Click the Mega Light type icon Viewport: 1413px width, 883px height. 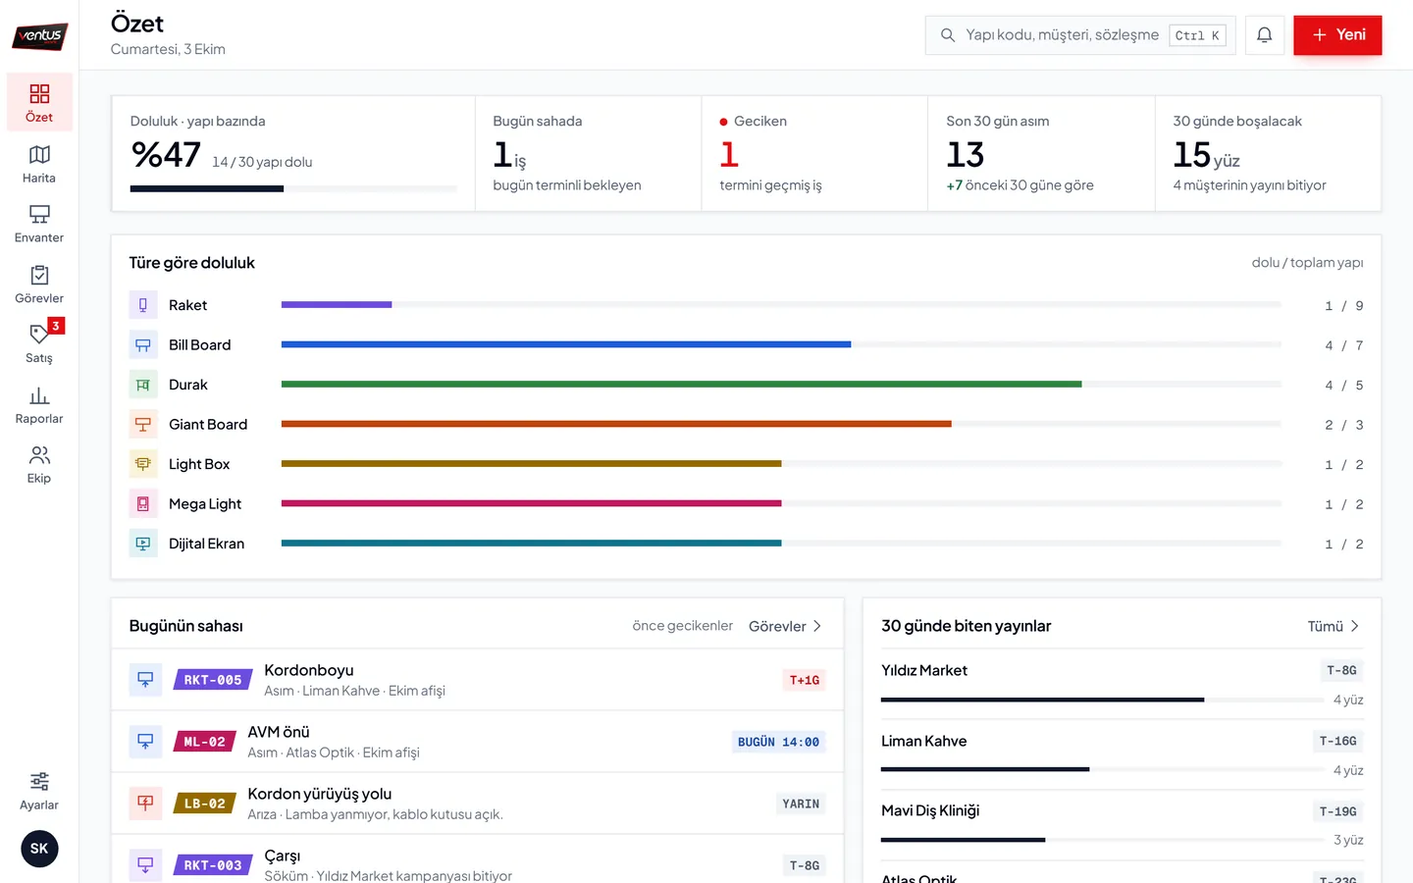[x=143, y=504]
